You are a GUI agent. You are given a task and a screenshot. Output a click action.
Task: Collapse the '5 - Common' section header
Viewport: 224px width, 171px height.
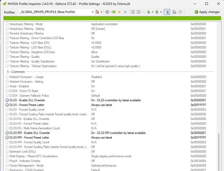pos(16,72)
